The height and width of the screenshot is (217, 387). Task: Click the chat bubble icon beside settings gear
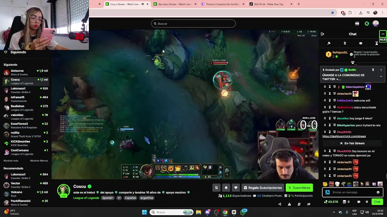(359, 202)
